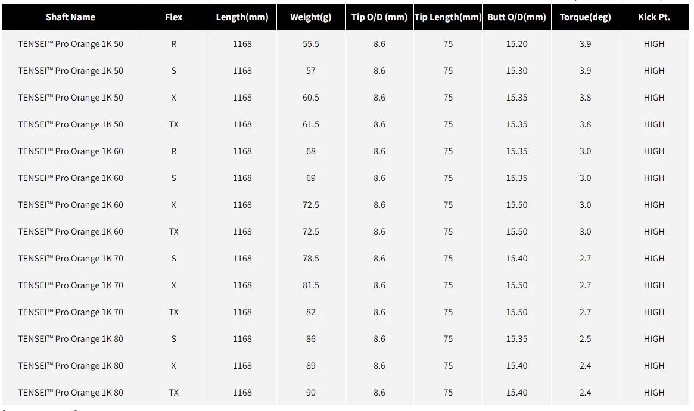This screenshot has width=694, height=411.
Task: Select the 69 weight value
Action: 311,178
